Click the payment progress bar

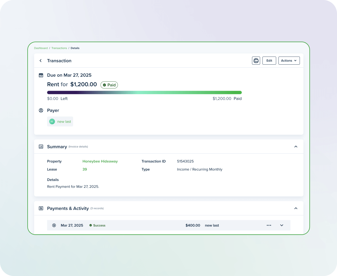click(x=144, y=93)
